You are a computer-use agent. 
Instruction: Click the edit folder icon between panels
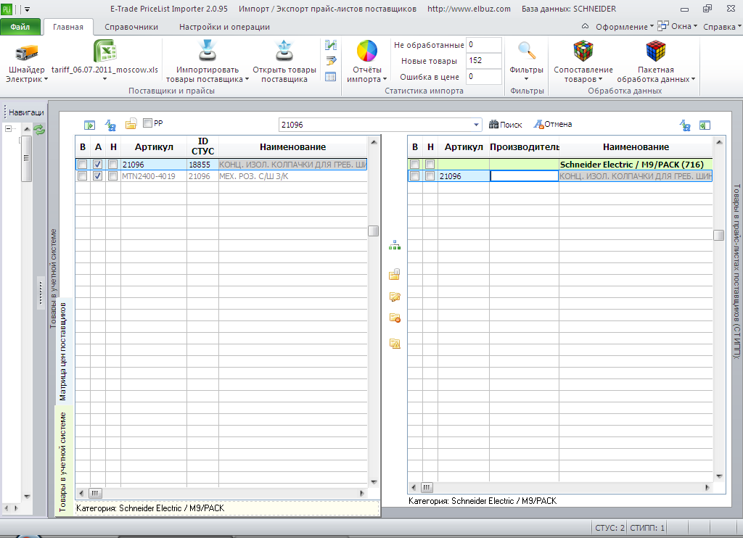tap(395, 297)
